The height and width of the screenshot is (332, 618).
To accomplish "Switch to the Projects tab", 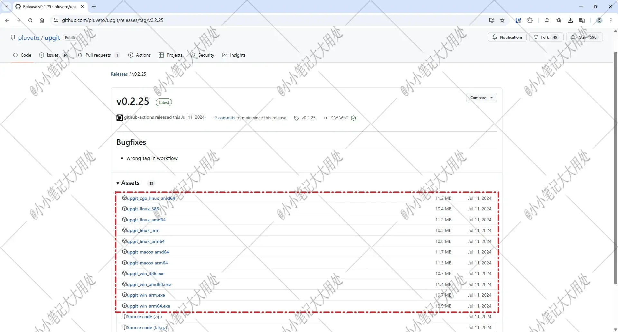I will 171,55.
